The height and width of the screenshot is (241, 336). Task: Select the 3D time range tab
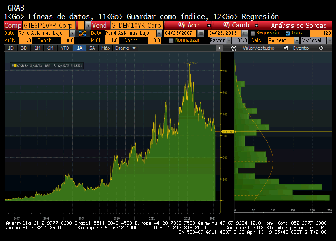tap(24, 48)
